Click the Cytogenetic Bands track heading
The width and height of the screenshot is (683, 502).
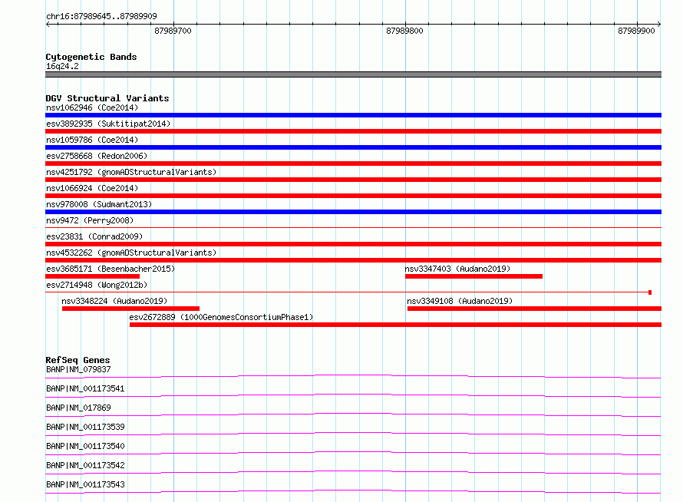click(x=91, y=57)
